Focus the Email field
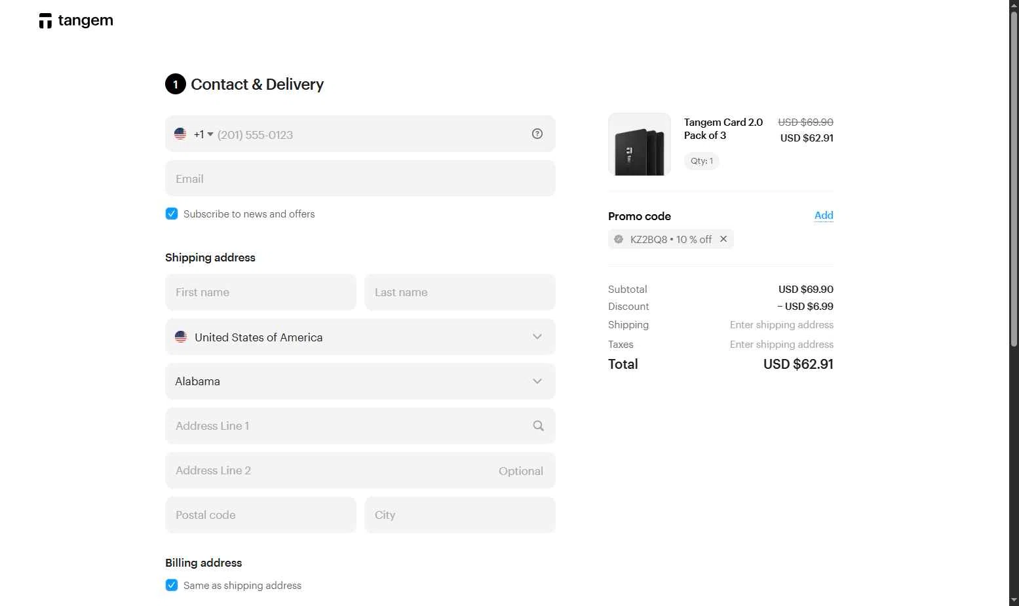This screenshot has width=1019, height=606. tap(360, 178)
